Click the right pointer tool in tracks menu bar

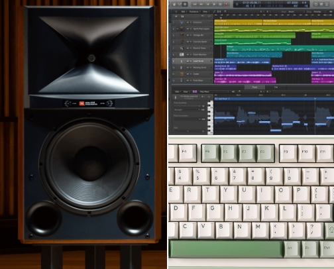click(x=267, y=11)
